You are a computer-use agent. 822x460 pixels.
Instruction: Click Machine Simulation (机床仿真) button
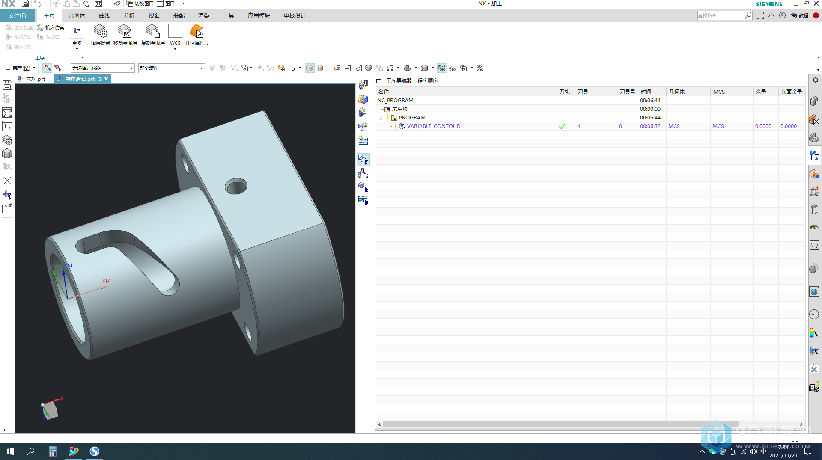[51, 27]
